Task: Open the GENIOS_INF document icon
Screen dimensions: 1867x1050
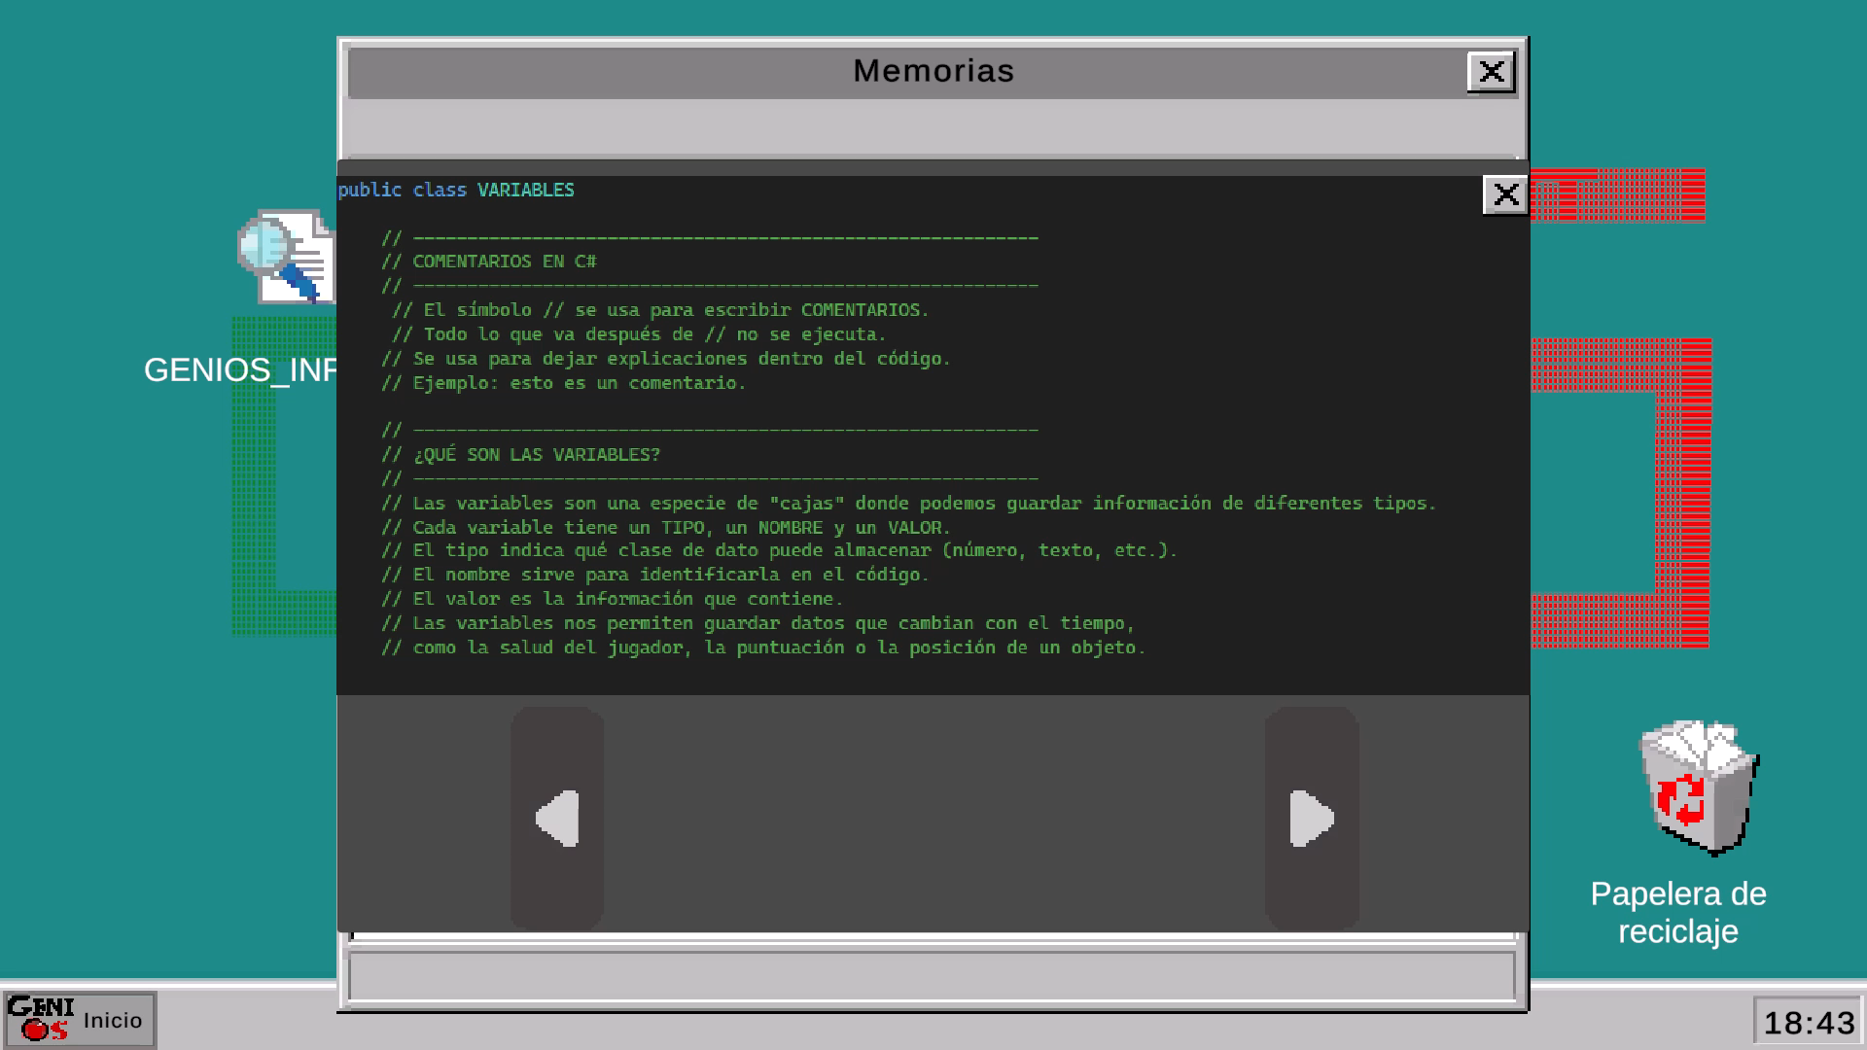Action: 286,258
